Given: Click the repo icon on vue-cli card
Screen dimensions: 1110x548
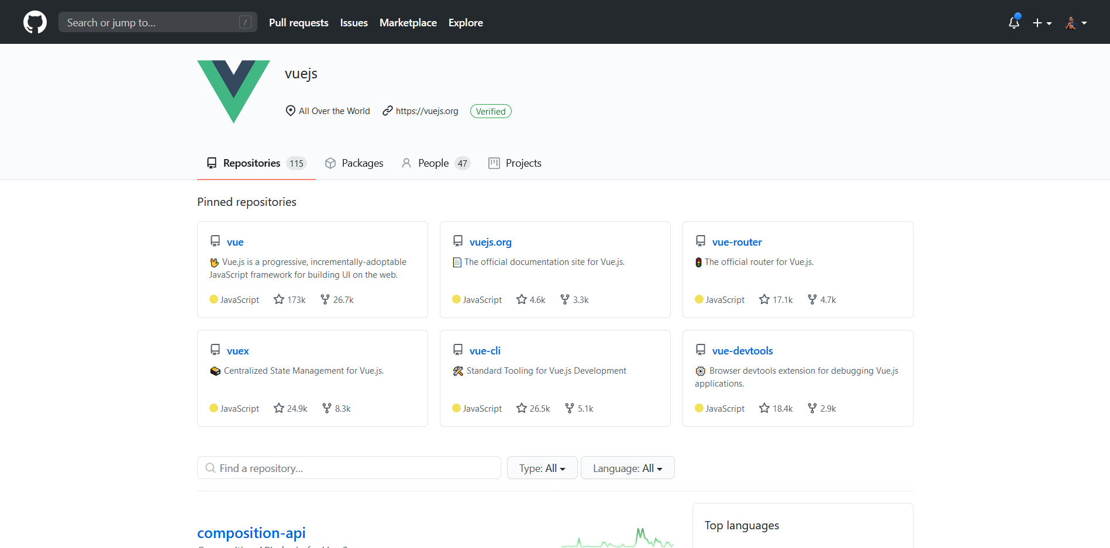Looking at the screenshot, I should click(458, 350).
